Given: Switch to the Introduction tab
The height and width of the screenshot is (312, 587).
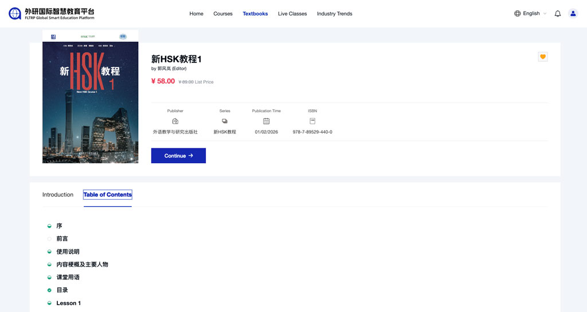Looking at the screenshot, I should (x=58, y=195).
